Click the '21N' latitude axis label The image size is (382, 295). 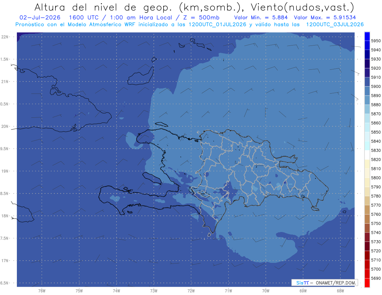point(5,82)
